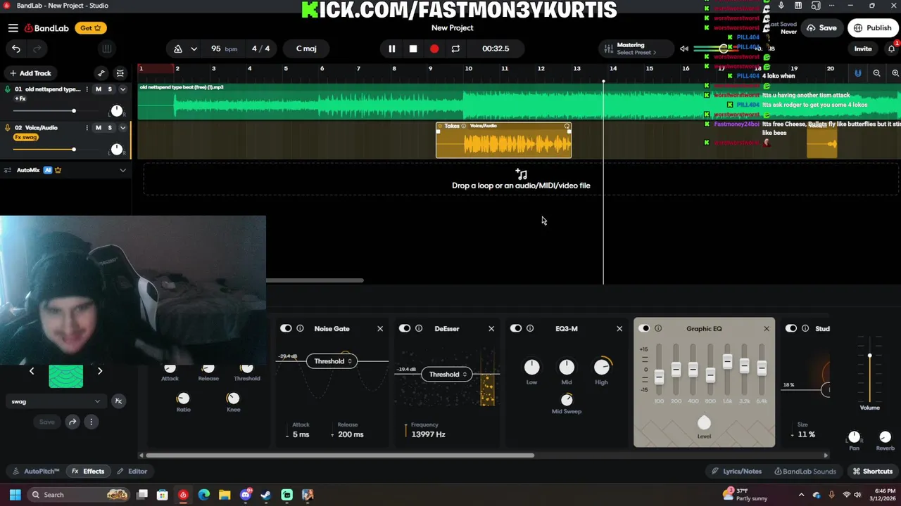Open Fx swag preset badge
The height and width of the screenshot is (506, 901).
pyautogui.click(x=26, y=137)
